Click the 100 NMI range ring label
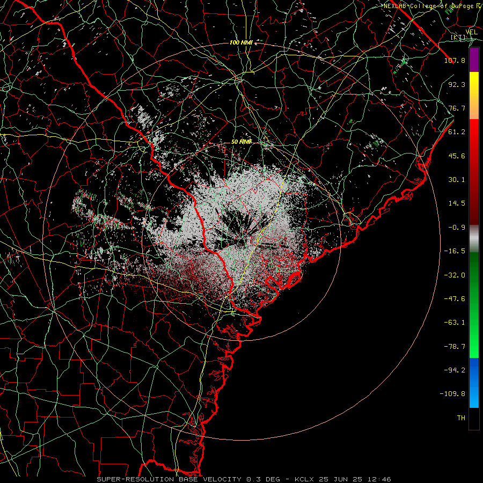483x483 pixels. (x=241, y=42)
